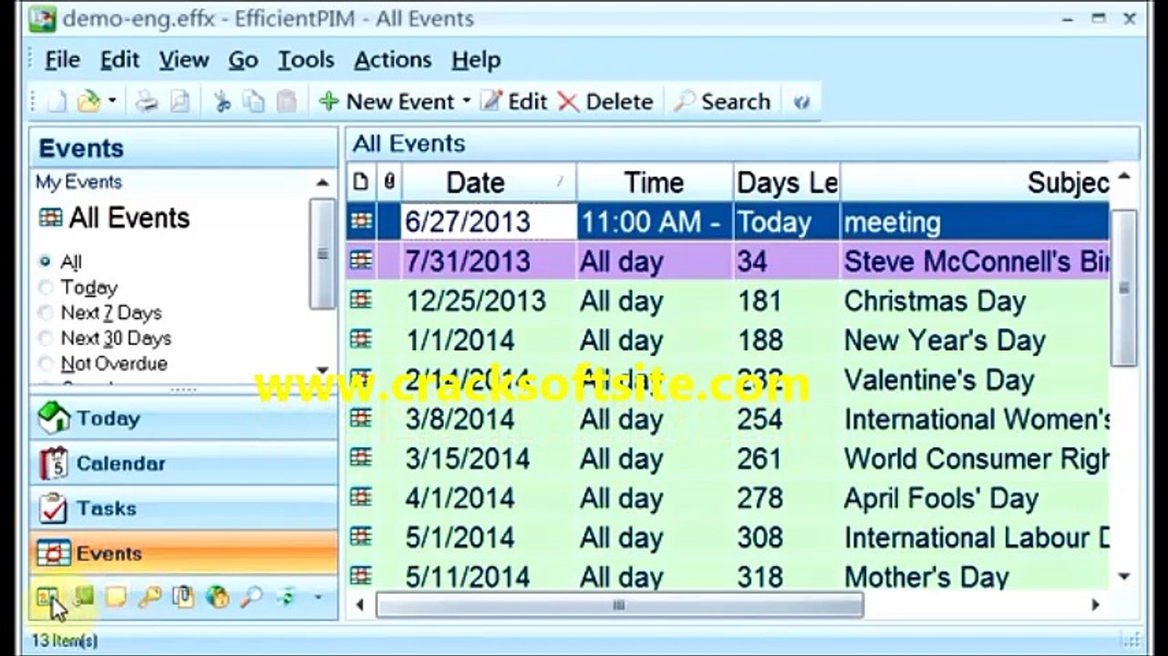Click the event list horizontal scrollbar thumb
Viewport: 1168px width, 656px height.
620,605
